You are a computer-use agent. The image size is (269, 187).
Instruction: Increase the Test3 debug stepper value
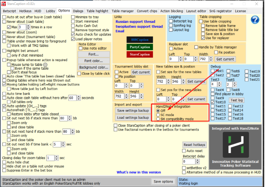tap(219, 83)
